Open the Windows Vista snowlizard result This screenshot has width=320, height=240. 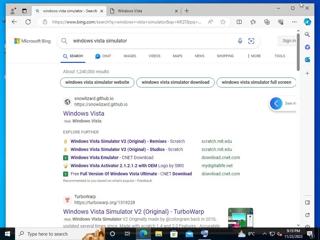point(84,113)
